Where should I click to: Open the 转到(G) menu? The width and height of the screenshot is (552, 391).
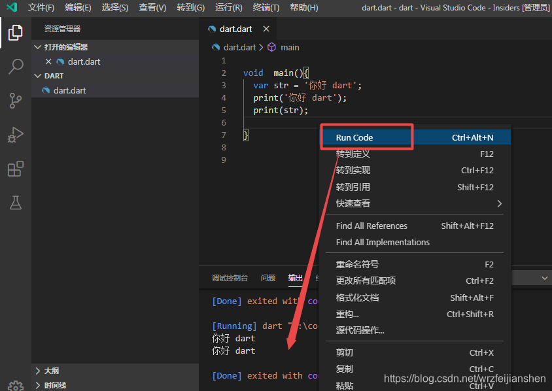coord(190,7)
